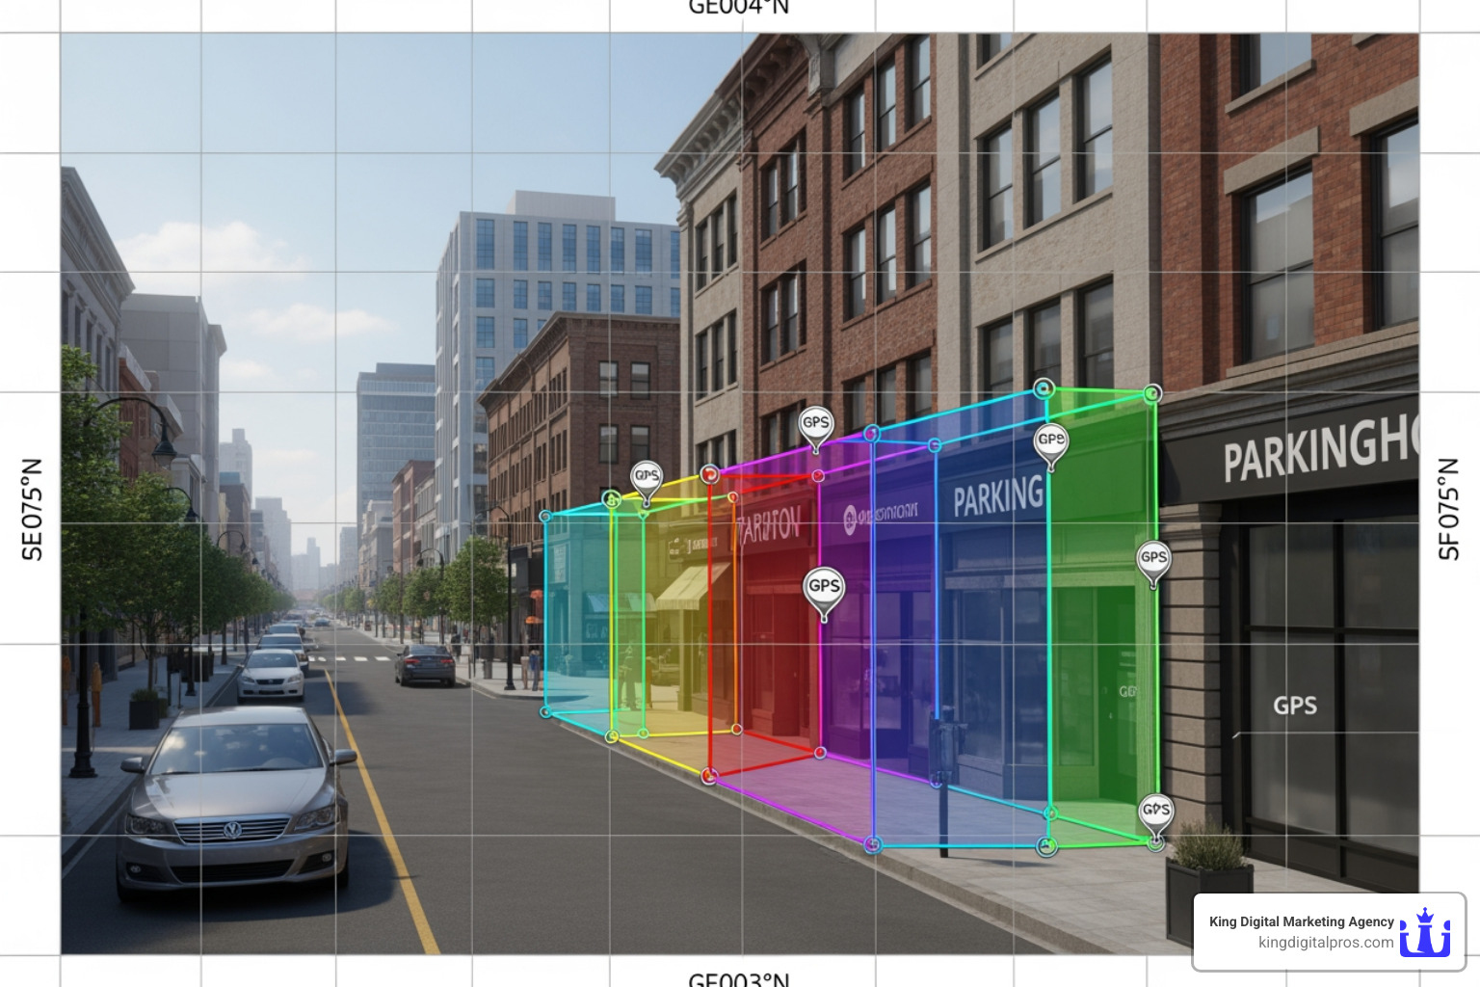
Task: Click the King Digital Marketing Agency name
Action: point(1304,920)
